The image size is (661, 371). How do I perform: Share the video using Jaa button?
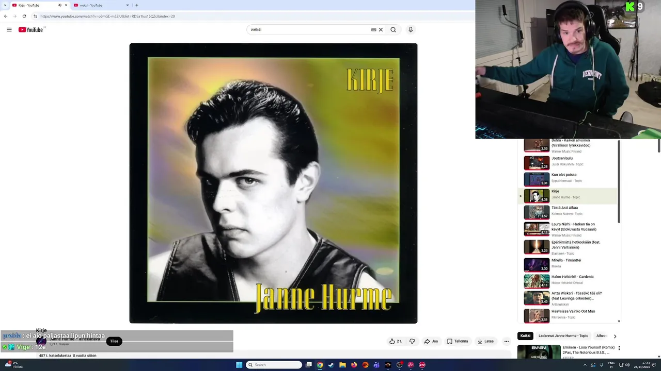(431, 341)
